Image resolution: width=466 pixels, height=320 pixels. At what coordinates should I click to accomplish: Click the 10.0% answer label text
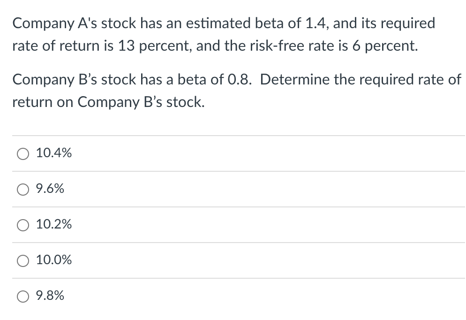(x=54, y=259)
